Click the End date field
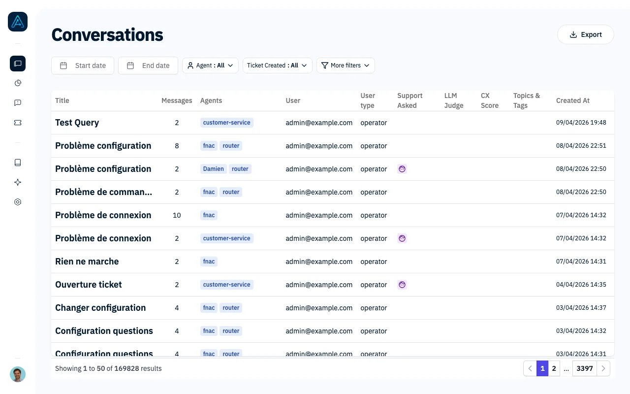Screen dimensions: 630x394 tap(148, 66)
